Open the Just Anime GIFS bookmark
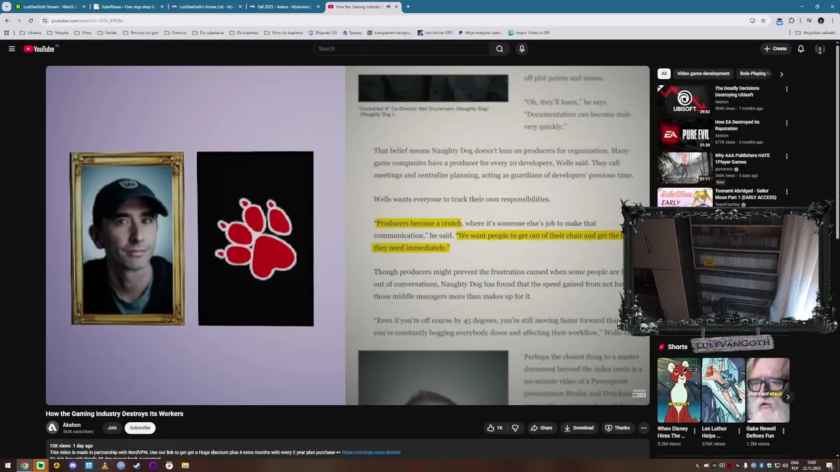 (x=435, y=32)
